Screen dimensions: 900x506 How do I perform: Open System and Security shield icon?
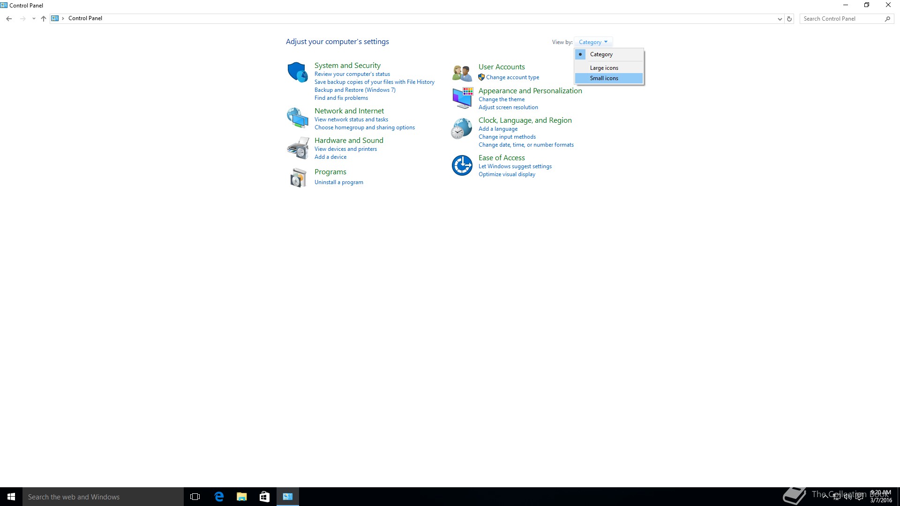point(297,72)
